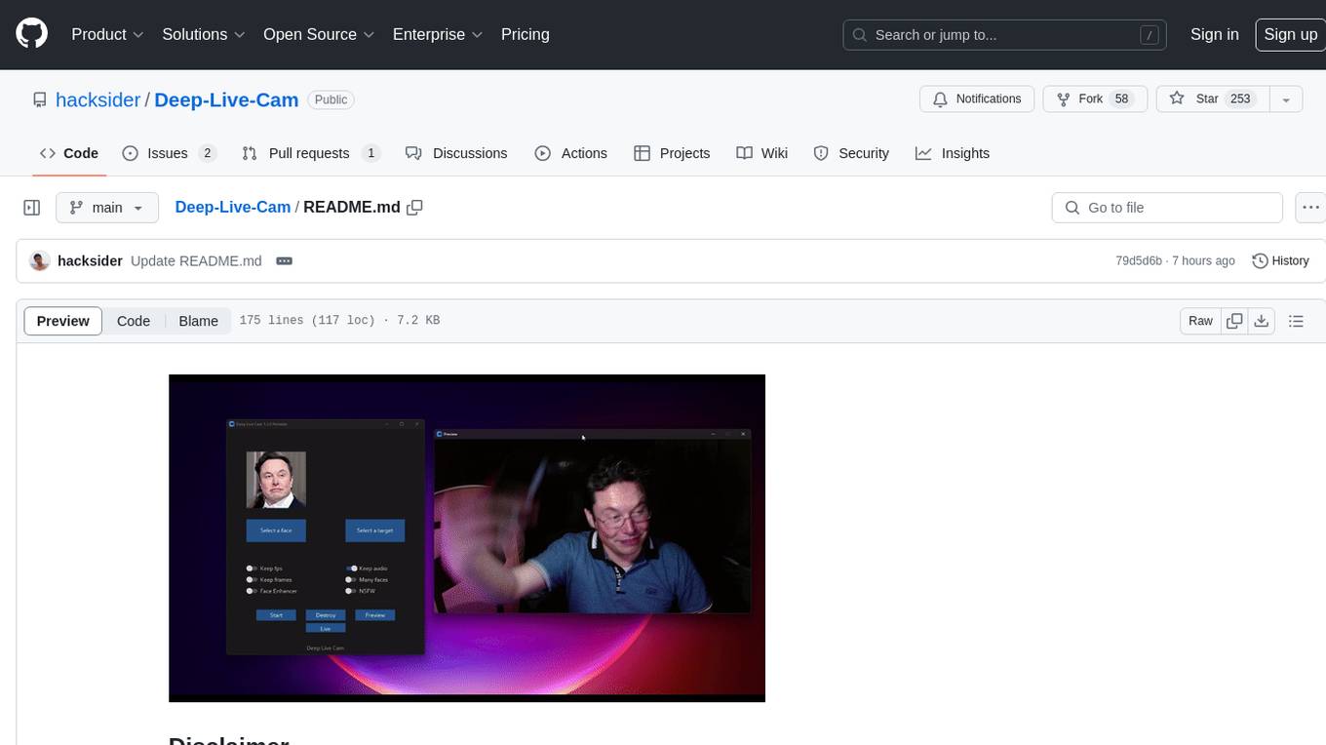
Task: Open the Security tab
Action: [x=851, y=153]
